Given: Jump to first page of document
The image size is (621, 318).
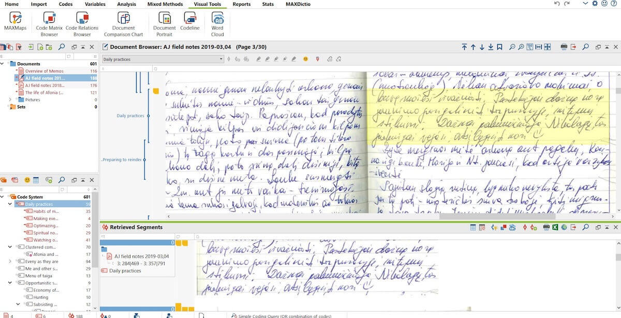Looking at the screenshot, I should coord(464,47).
